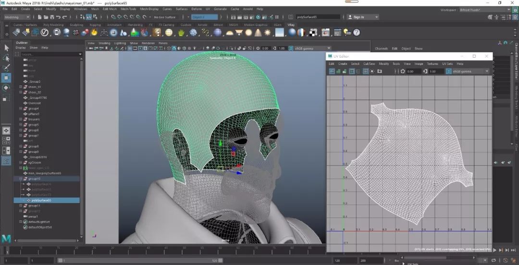Open Outliner Display menu
This screenshot has width=519, height=265.
point(21,48)
